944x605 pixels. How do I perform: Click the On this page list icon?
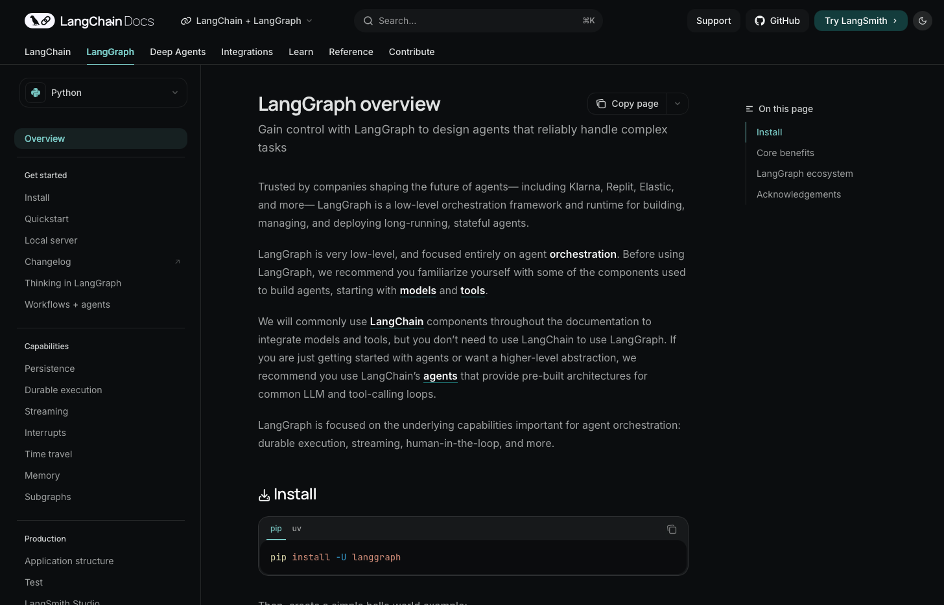tap(749, 109)
